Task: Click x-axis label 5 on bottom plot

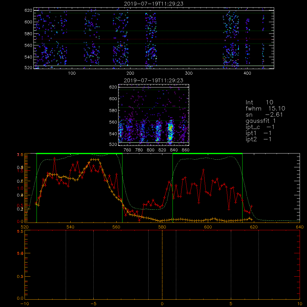Action: [x=231, y=304]
